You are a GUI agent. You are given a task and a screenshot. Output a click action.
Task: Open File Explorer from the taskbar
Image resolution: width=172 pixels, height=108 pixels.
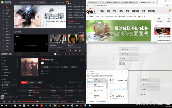pos(20,105)
